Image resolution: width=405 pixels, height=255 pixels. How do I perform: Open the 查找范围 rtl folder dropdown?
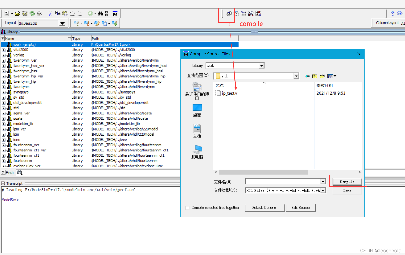click(296, 76)
